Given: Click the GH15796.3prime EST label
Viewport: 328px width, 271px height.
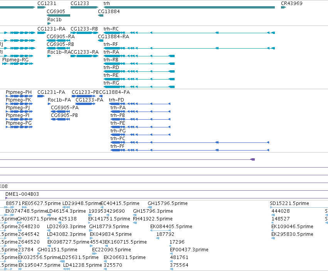Looking at the screenshot, I should (x=153, y=211).
